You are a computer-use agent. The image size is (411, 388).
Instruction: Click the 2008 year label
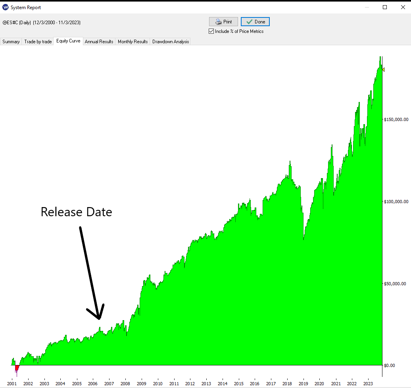(125, 384)
